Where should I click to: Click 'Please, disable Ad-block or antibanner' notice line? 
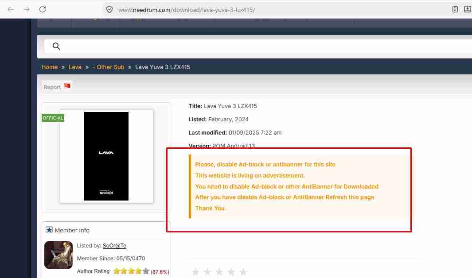265,164
